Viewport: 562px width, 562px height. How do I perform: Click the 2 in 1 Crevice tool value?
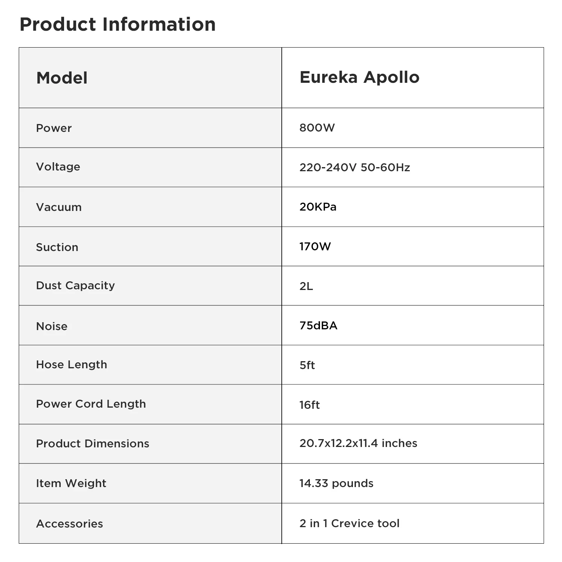[350, 523]
